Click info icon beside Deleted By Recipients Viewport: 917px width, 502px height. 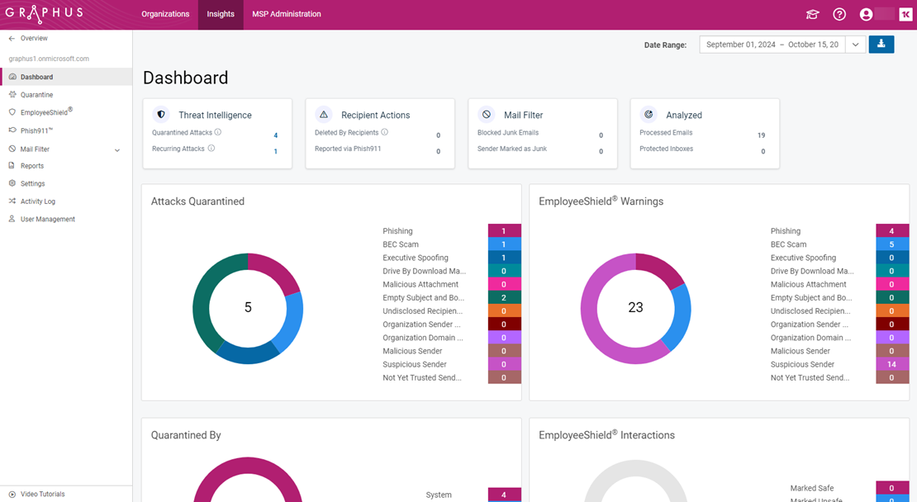click(x=385, y=132)
